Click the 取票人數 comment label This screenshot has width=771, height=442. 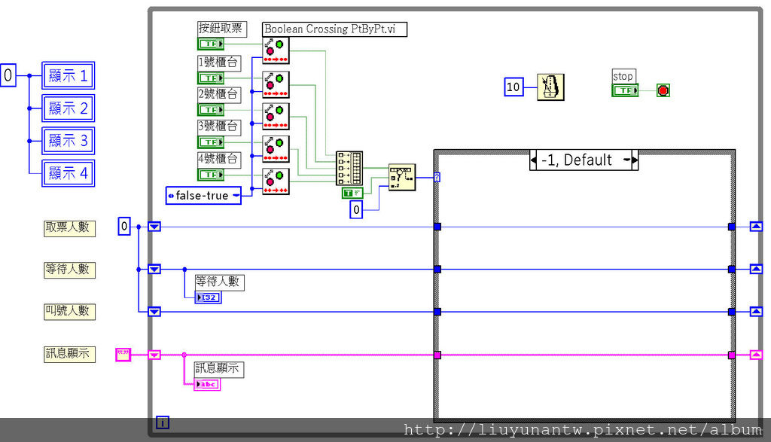69,227
